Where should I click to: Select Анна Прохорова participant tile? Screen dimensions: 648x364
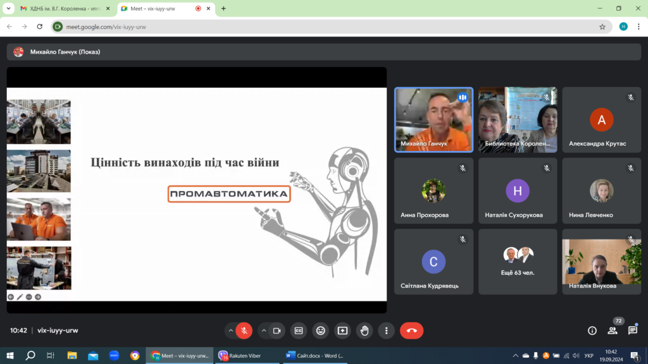click(433, 191)
